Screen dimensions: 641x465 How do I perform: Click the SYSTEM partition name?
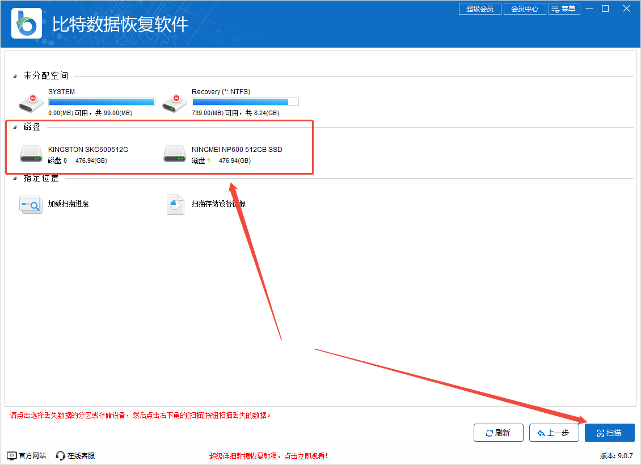pyautogui.click(x=61, y=92)
